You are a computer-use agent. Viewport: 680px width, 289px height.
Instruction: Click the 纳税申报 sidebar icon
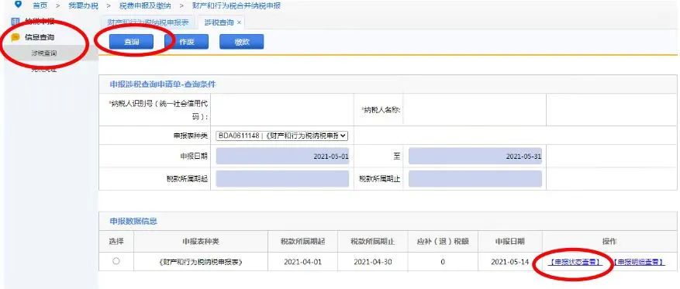coord(16,22)
